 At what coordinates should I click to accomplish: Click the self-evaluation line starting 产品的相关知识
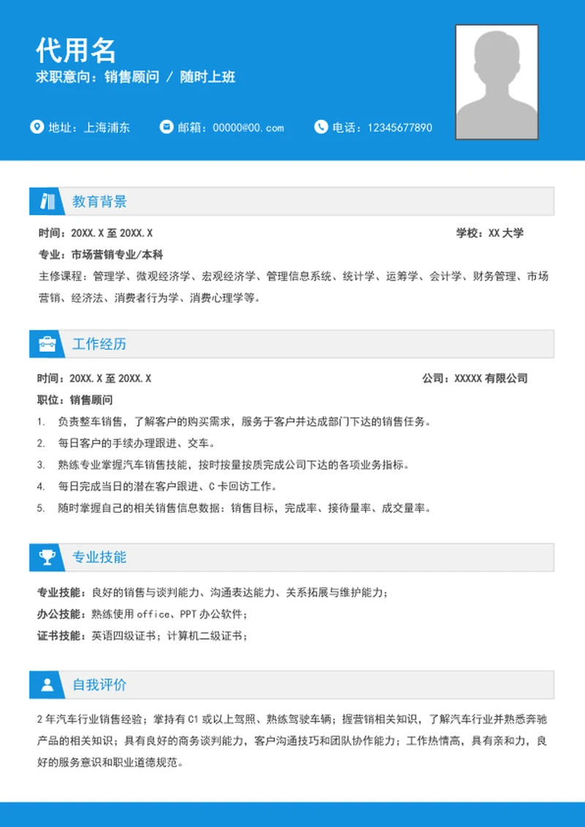(x=292, y=741)
